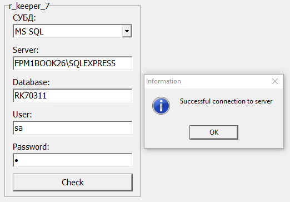Viewport: 290px width, 202px height.
Task: Click the Information dialog title bar
Action: pyautogui.click(x=207, y=81)
